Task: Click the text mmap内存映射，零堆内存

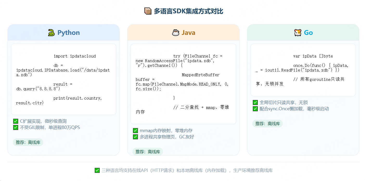Action: click(x=166, y=131)
